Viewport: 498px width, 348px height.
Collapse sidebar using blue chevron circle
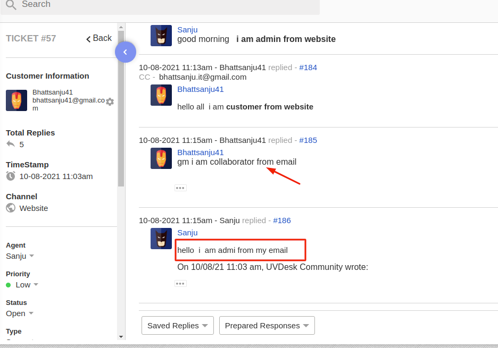pos(126,52)
